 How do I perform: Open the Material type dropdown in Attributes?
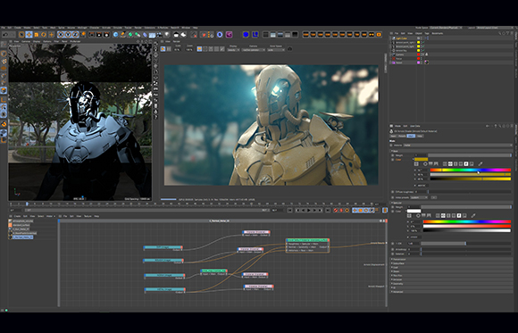[x=457, y=145]
